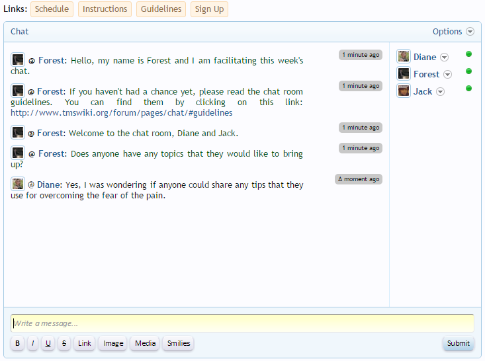
Task: Open the Schedule link
Action: 52,9
